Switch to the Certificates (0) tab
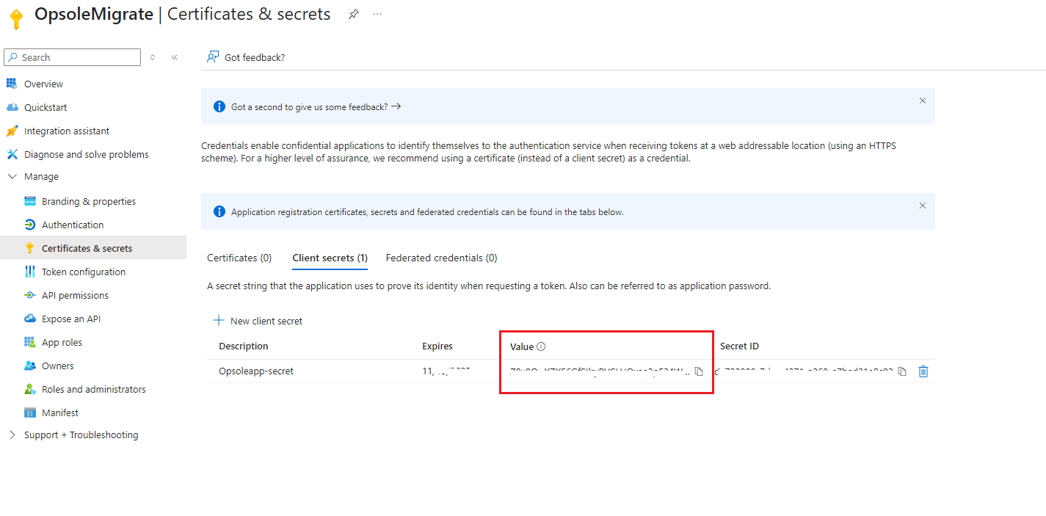The height and width of the screenshot is (516, 1046). (239, 258)
